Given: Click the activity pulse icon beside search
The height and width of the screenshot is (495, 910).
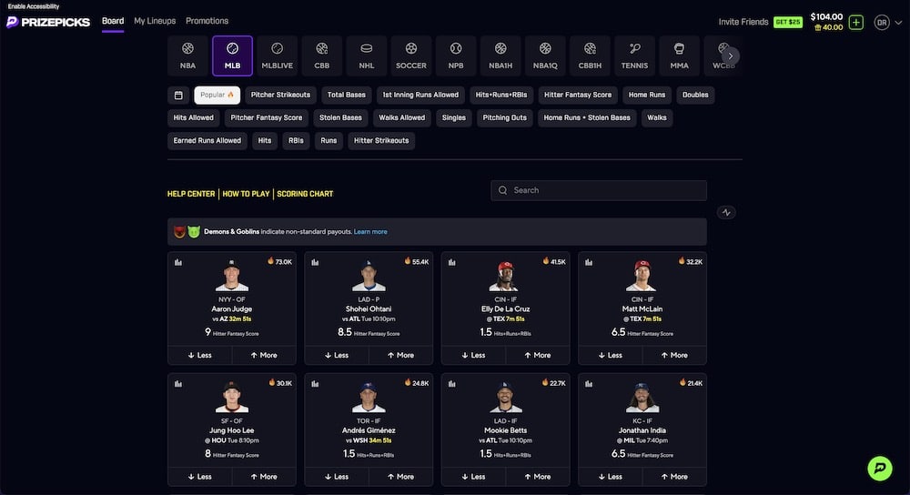Looking at the screenshot, I should tap(725, 212).
